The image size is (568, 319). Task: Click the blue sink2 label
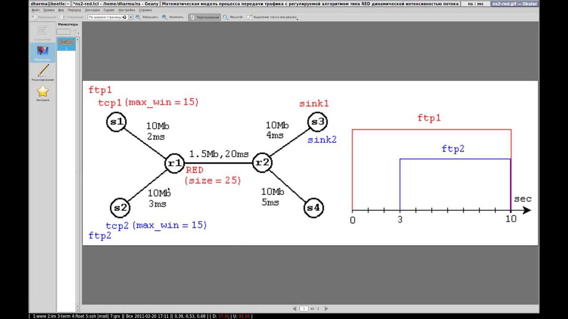(322, 140)
